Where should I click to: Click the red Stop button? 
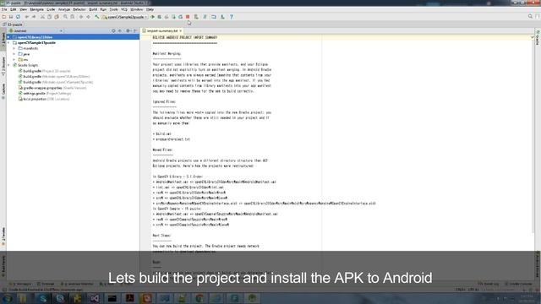[x=188, y=17]
